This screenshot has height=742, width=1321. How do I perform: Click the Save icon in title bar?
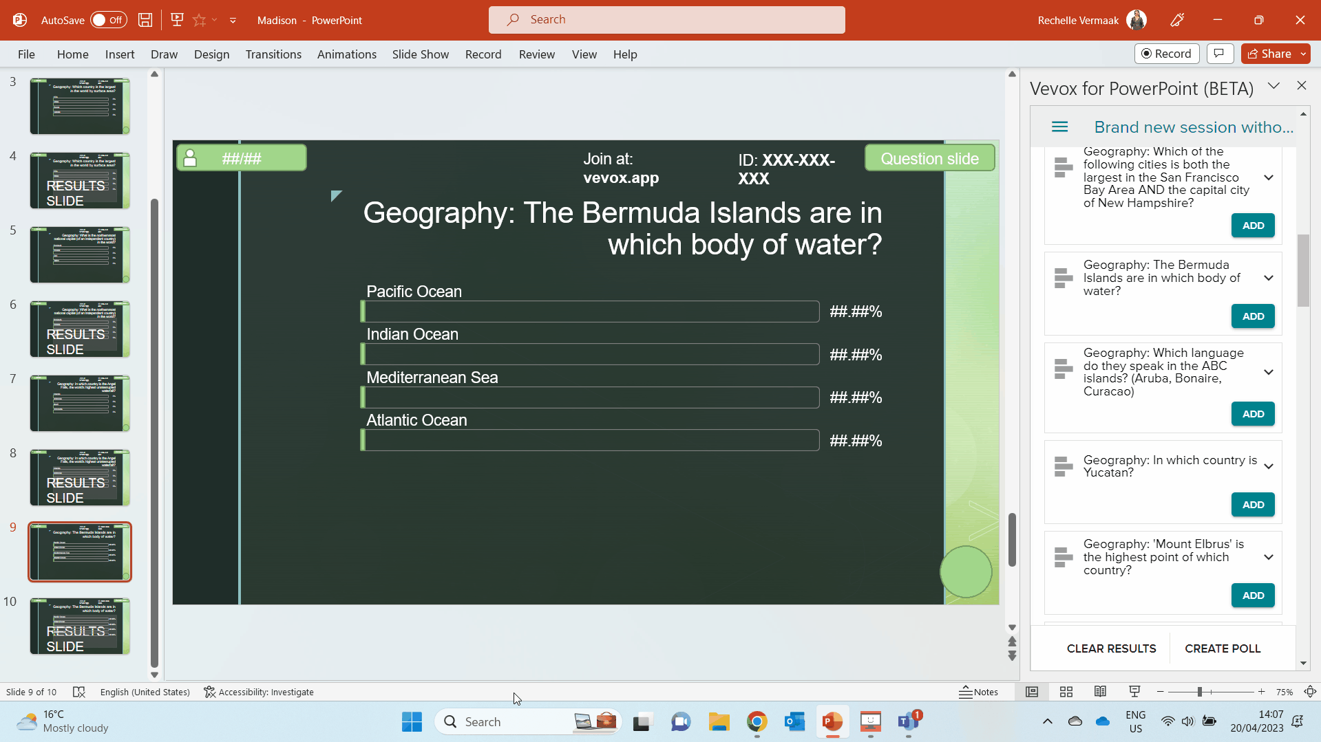click(x=145, y=20)
